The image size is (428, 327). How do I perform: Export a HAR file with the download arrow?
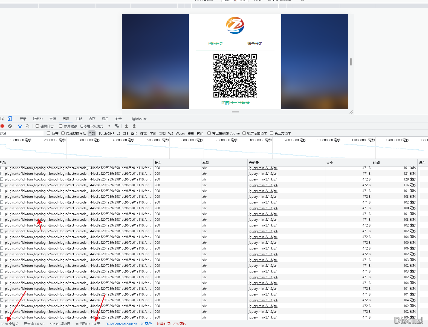click(x=134, y=126)
